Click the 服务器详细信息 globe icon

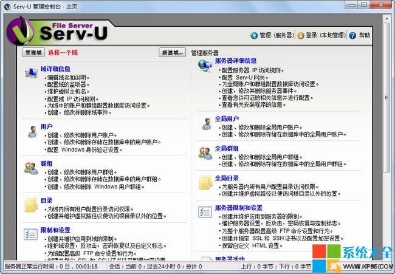pos(205,64)
